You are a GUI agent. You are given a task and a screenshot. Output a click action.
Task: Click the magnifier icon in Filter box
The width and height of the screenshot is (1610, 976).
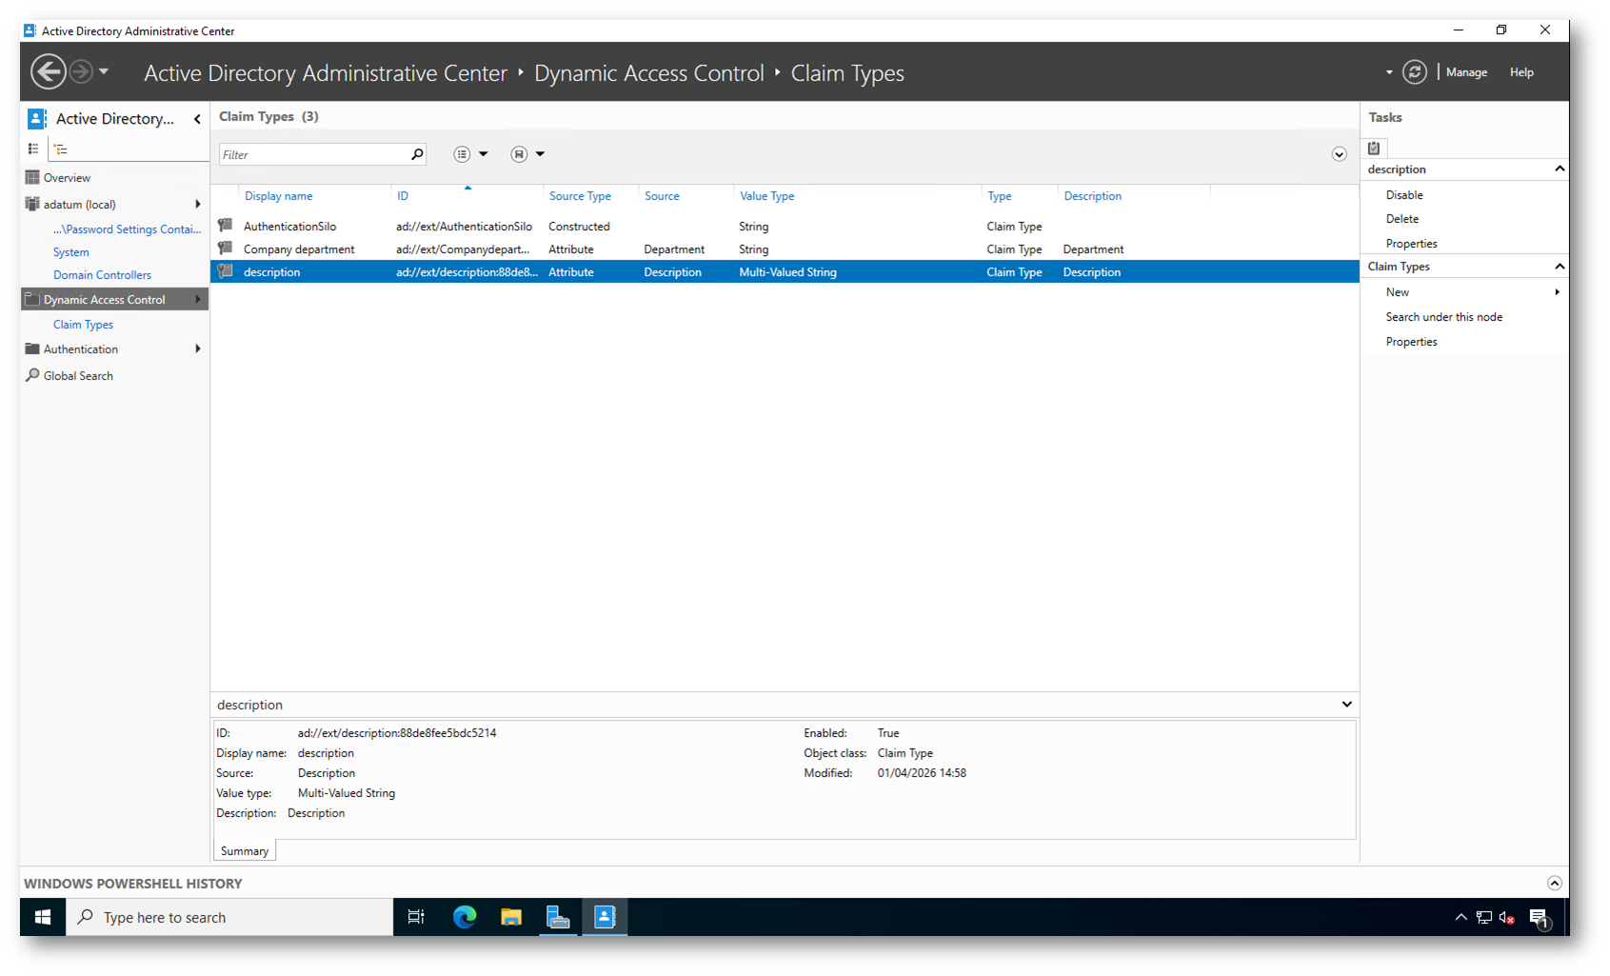click(417, 154)
